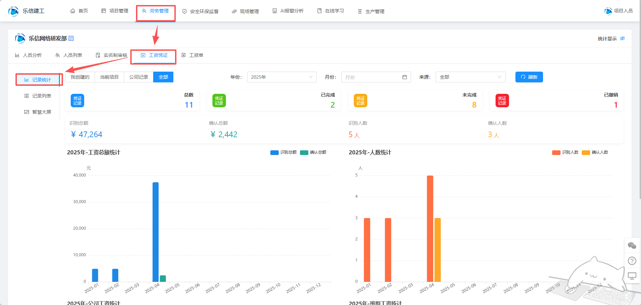Open the 月份 month picker field
The image size is (641, 305).
pyautogui.click(x=376, y=77)
